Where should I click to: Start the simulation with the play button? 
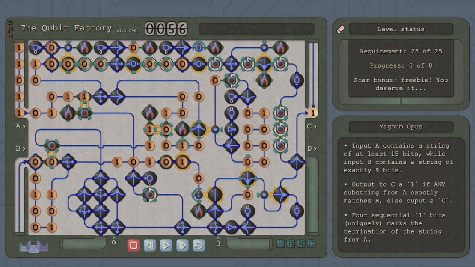[x=166, y=245]
